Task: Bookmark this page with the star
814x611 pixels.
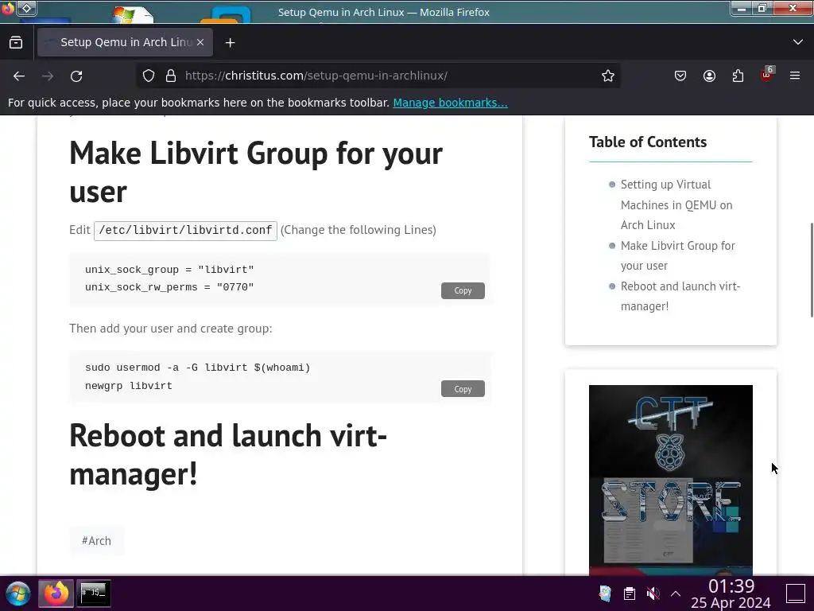Action: [x=608, y=76]
